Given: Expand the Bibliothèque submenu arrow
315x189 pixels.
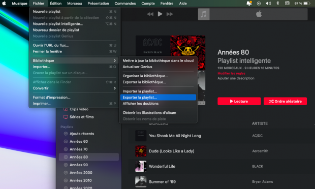Looking at the screenshot, I should pos(115,60).
